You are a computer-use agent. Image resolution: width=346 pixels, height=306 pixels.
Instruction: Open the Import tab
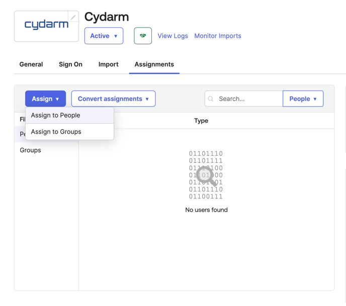pos(108,64)
